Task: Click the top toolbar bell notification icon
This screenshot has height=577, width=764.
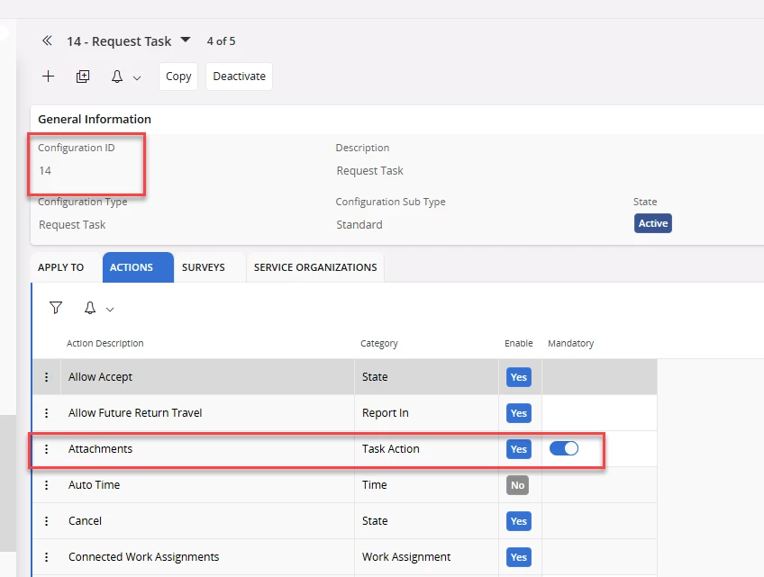Action: [117, 77]
